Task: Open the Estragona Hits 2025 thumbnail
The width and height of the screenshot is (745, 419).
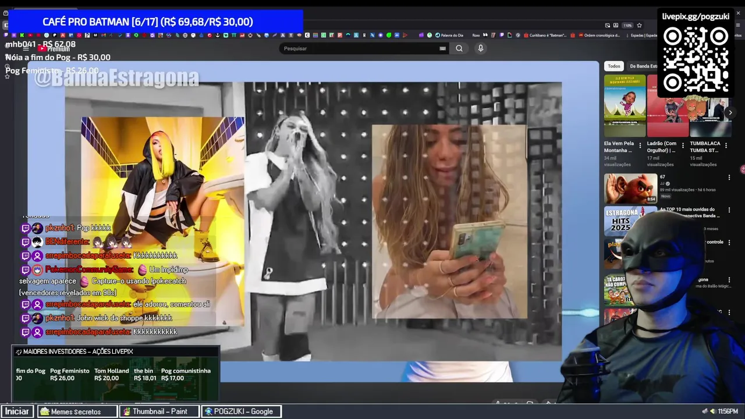Action: (625, 221)
